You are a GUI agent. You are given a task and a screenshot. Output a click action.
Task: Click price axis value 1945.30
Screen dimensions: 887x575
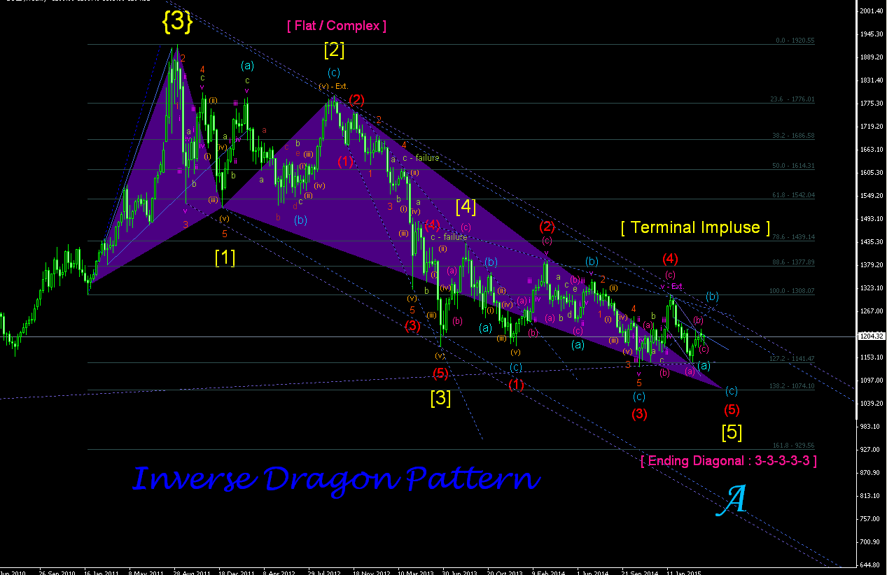(872, 34)
